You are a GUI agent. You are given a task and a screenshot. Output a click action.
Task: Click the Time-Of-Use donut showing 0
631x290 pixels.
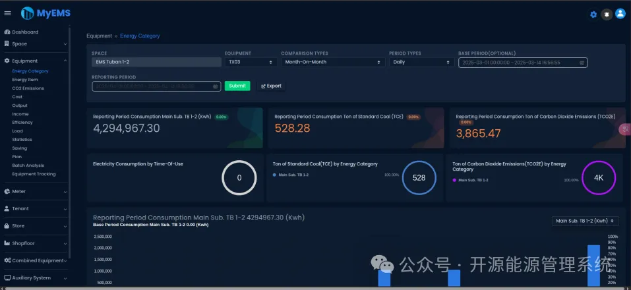click(239, 178)
